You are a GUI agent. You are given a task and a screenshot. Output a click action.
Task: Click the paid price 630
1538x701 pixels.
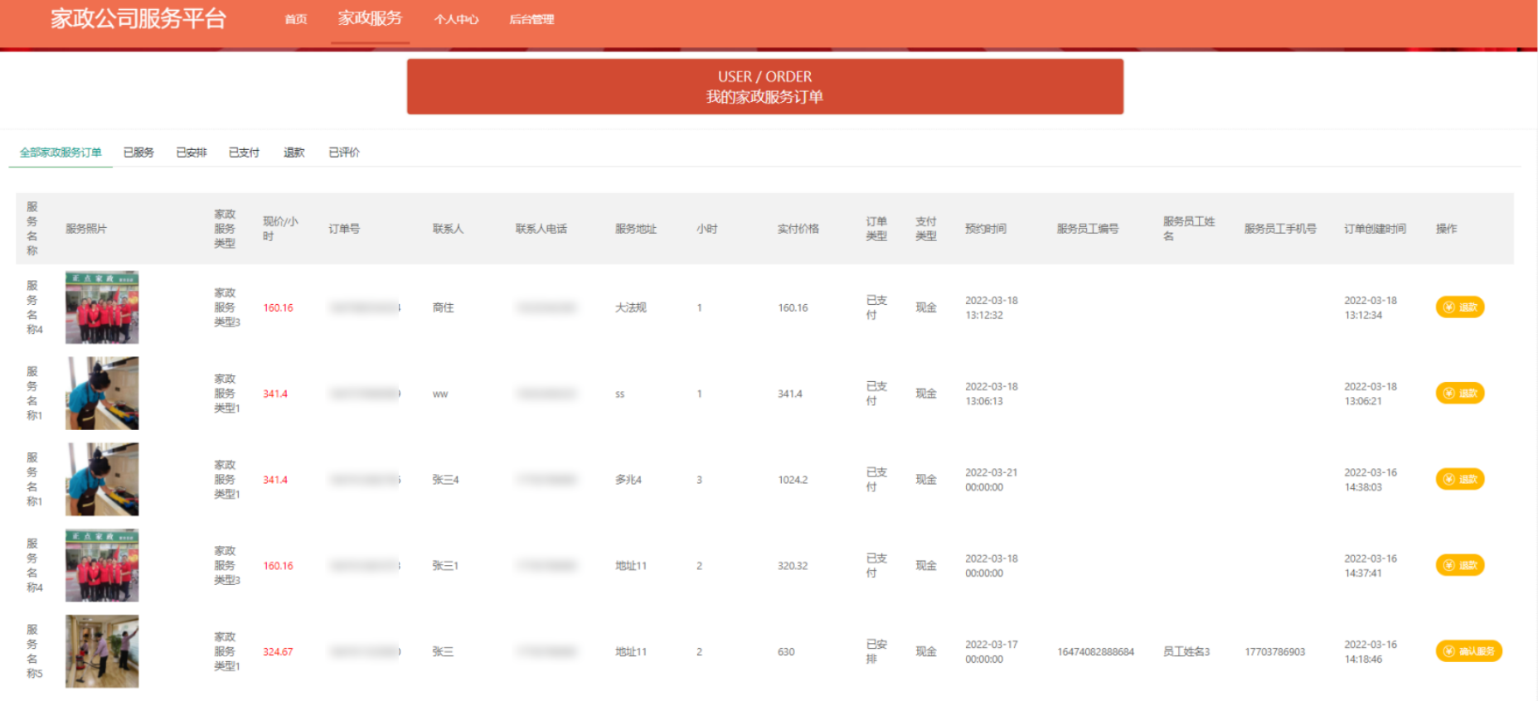pos(786,652)
